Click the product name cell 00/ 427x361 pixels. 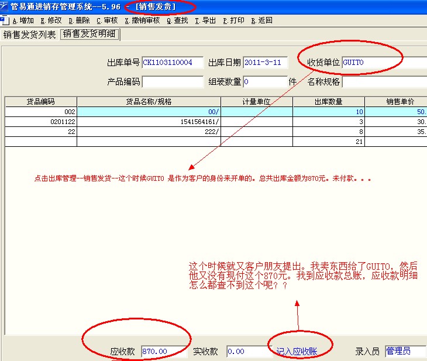[149, 112]
